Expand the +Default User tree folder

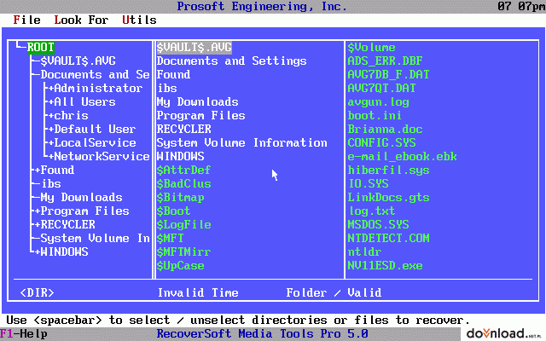click(x=92, y=129)
